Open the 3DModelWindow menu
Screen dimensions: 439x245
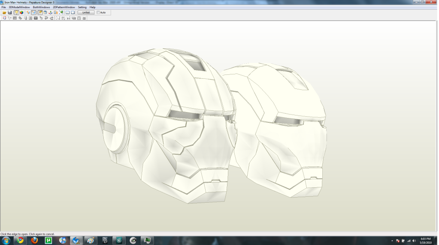19,7
